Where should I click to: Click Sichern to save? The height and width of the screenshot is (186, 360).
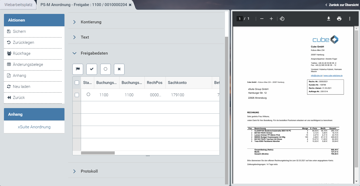tap(19, 31)
